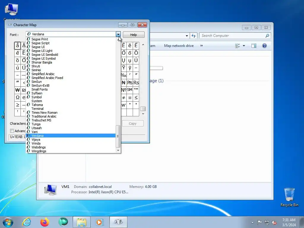Screen dimensions: 304x228
Task: Pick Times New Roman font
Action: [x=71, y=113]
